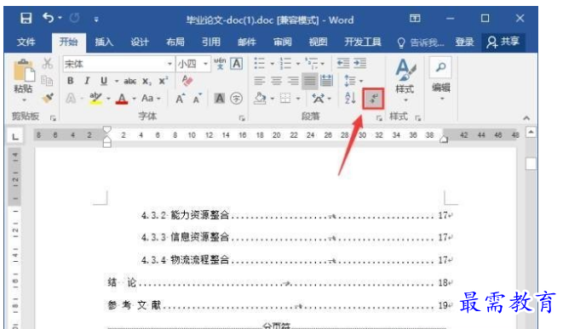Open the phonetic guide (wén) tool
The image size is (563, 329).
pos(220,63)
